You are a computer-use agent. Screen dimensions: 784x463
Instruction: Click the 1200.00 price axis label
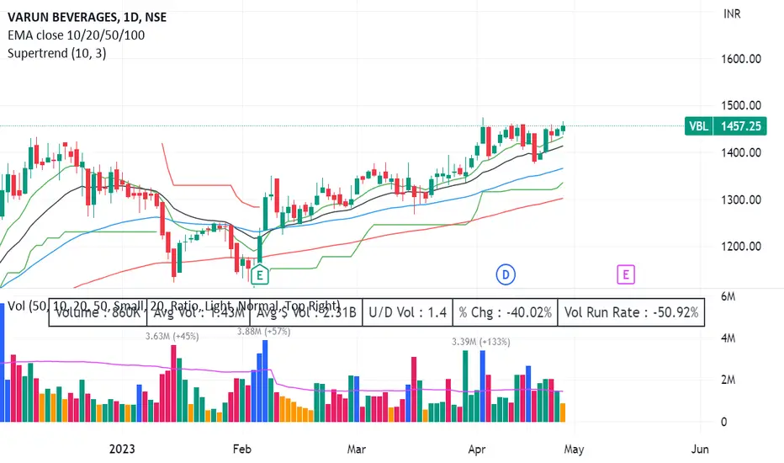741,246
